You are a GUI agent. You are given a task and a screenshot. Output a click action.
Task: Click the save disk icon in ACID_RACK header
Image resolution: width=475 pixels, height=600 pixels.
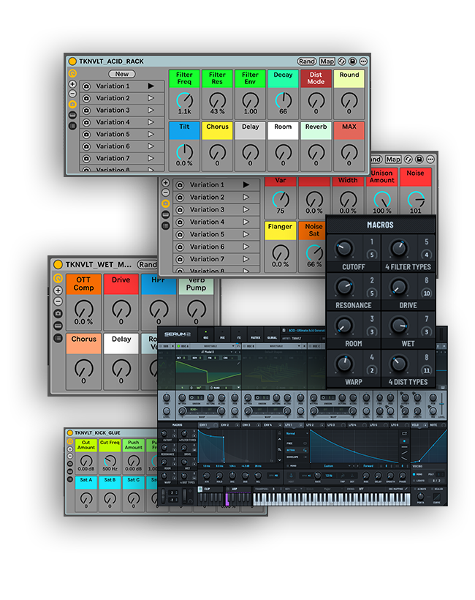tap(353, 61)
